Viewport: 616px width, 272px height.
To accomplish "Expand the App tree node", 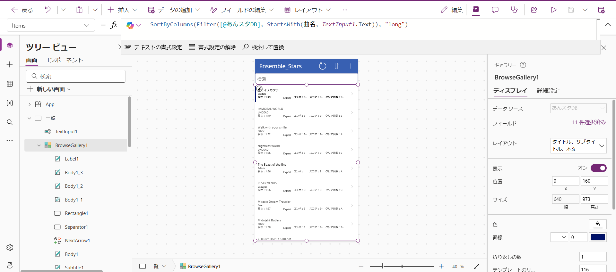I will tap(30, 104).
